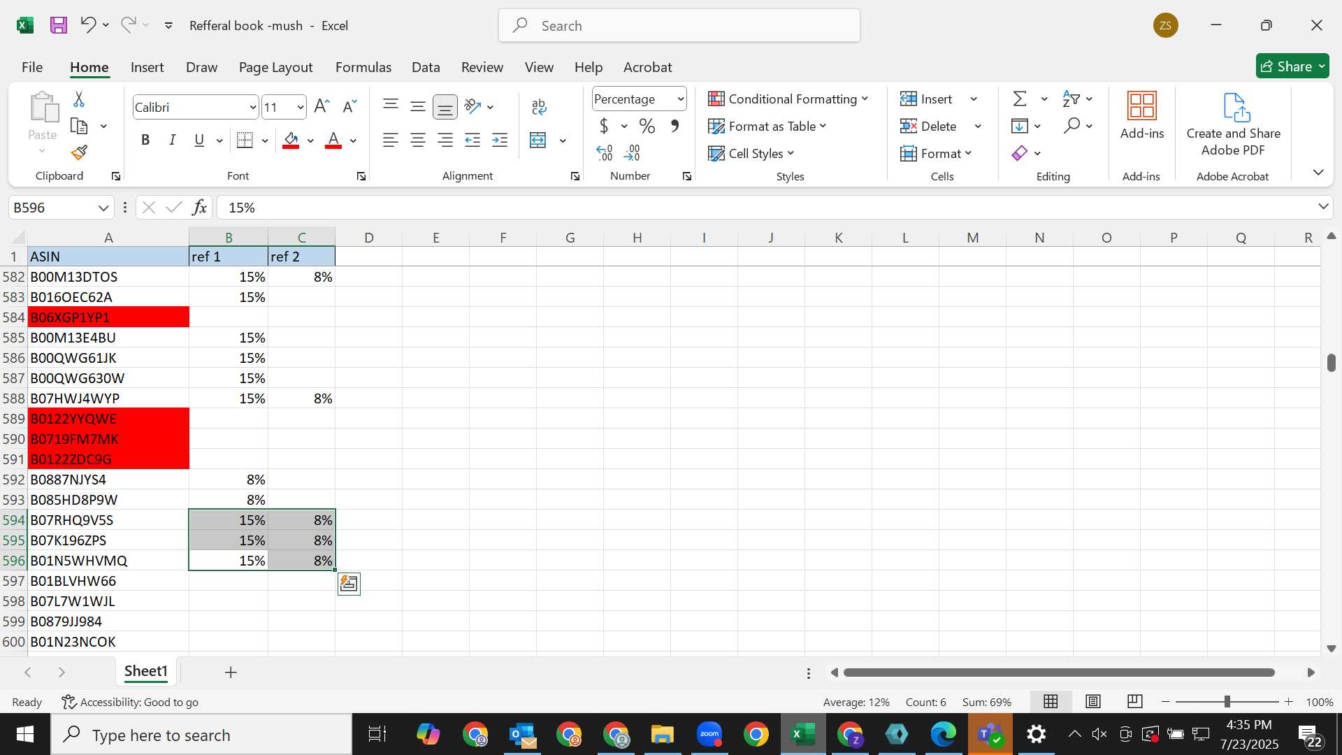Viewport: 1342px width, 755px height.
Task: Apply Comma Style format icon
Action: coord(674,127)
